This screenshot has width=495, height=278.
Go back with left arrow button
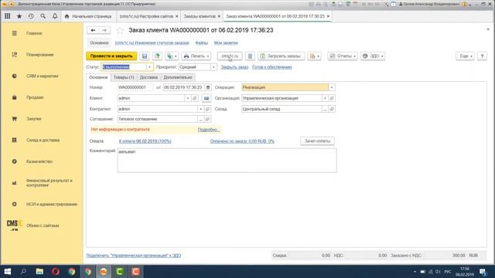93,30
